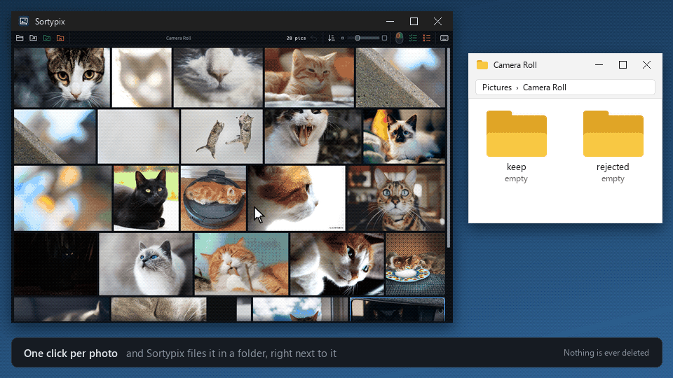Select the hissing cat thumbnail
The width and height of the screenshot is (673, 378).
tap(313, 136)
